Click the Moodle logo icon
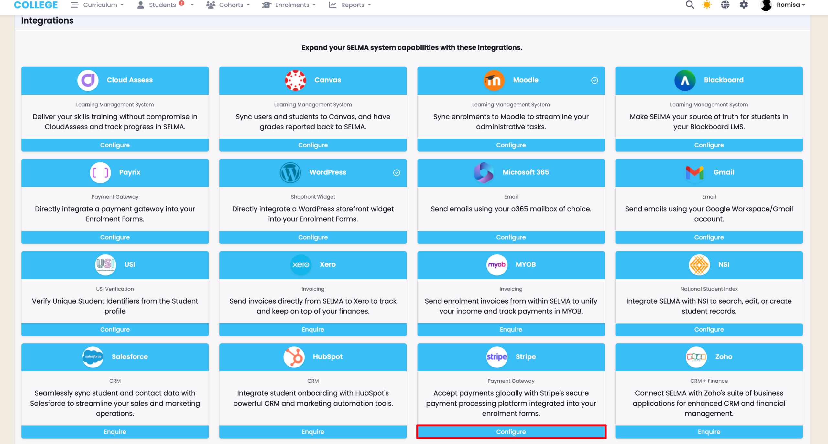Image resolution: width=828 pixels, height=444 pixels. (494, 80)
